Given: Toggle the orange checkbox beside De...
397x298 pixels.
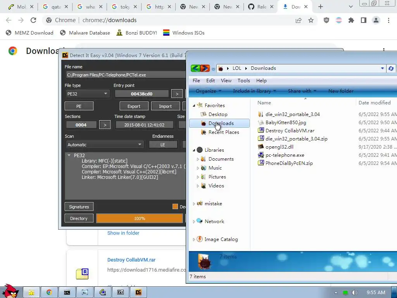Looking at the screenshot, I should pos(175,206).
